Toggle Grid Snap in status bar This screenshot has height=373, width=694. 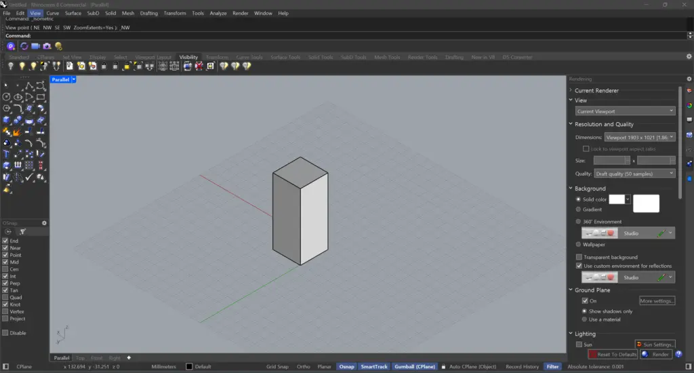pyautogui.click(x=277, y=367)
